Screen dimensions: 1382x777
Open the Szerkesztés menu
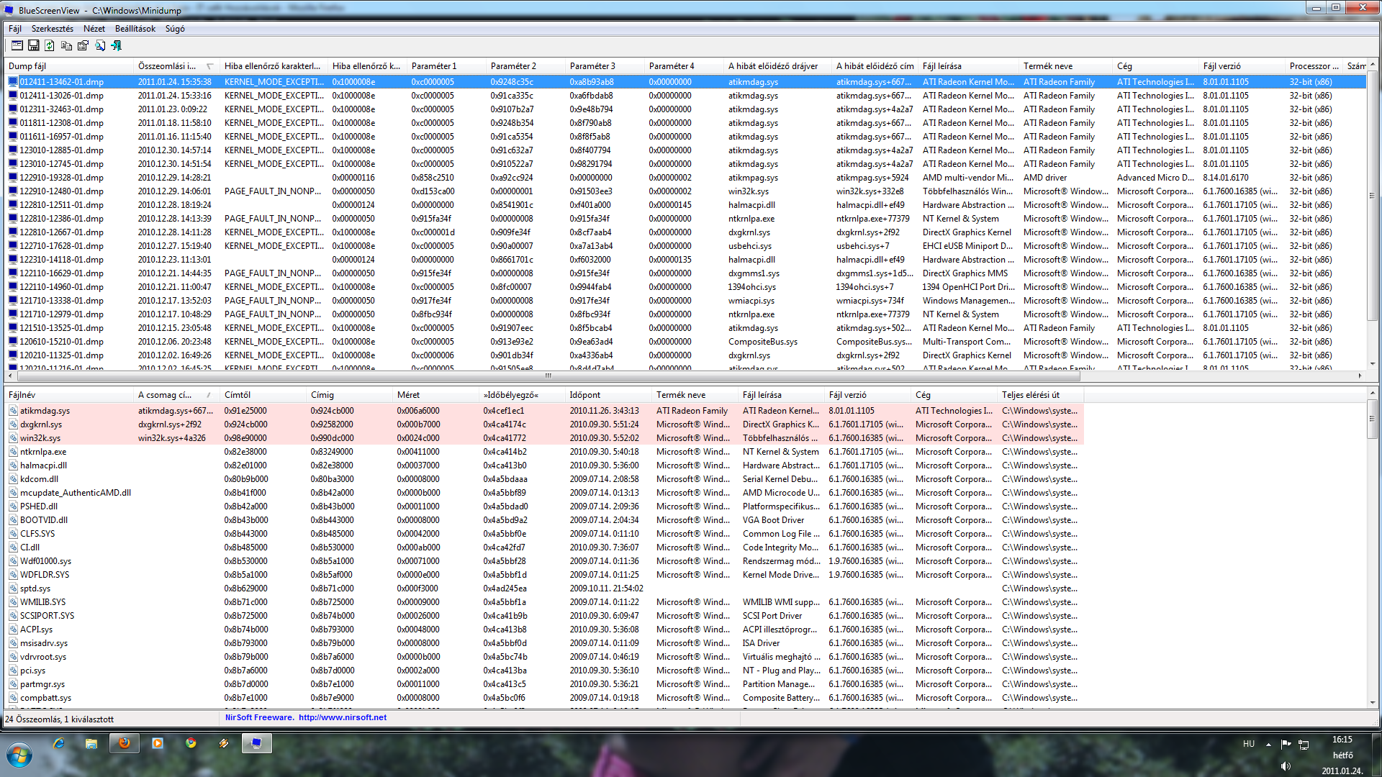coord(53,29)
